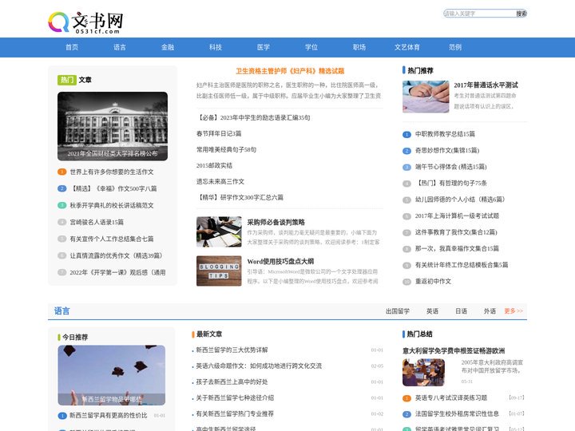
Task: Open 关于新西兰留学七种途径介绍
Action: click(x=235, y=398)
